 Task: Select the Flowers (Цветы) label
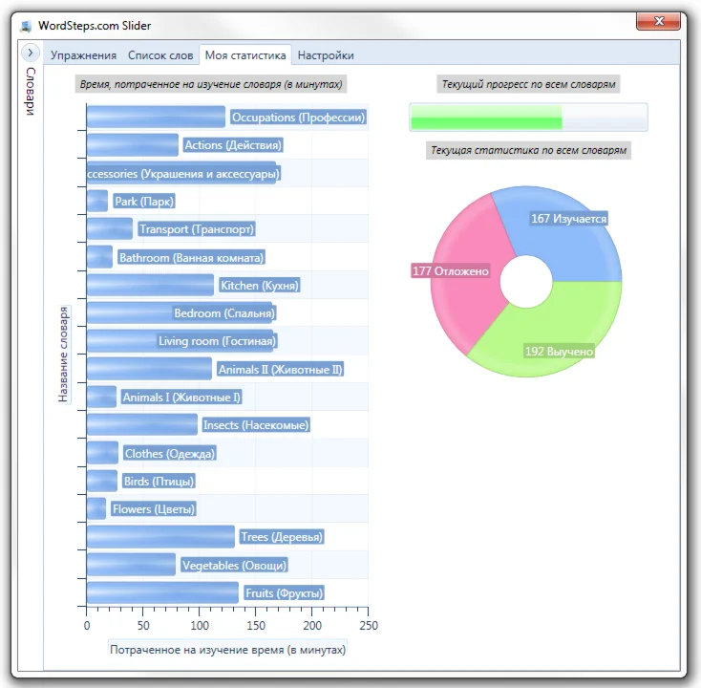[x=154, y=509]
